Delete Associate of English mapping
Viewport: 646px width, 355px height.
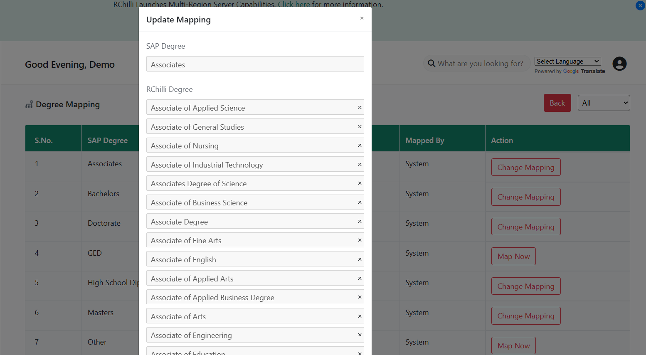pos(360,259)
